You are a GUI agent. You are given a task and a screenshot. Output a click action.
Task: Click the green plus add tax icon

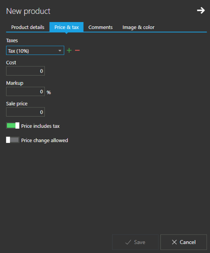(x=69, y=51)
